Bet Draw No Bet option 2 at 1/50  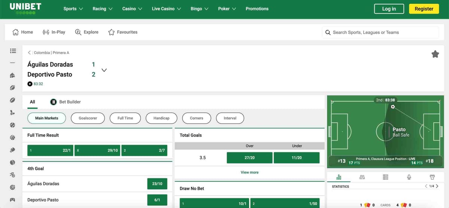coord(285,204)
